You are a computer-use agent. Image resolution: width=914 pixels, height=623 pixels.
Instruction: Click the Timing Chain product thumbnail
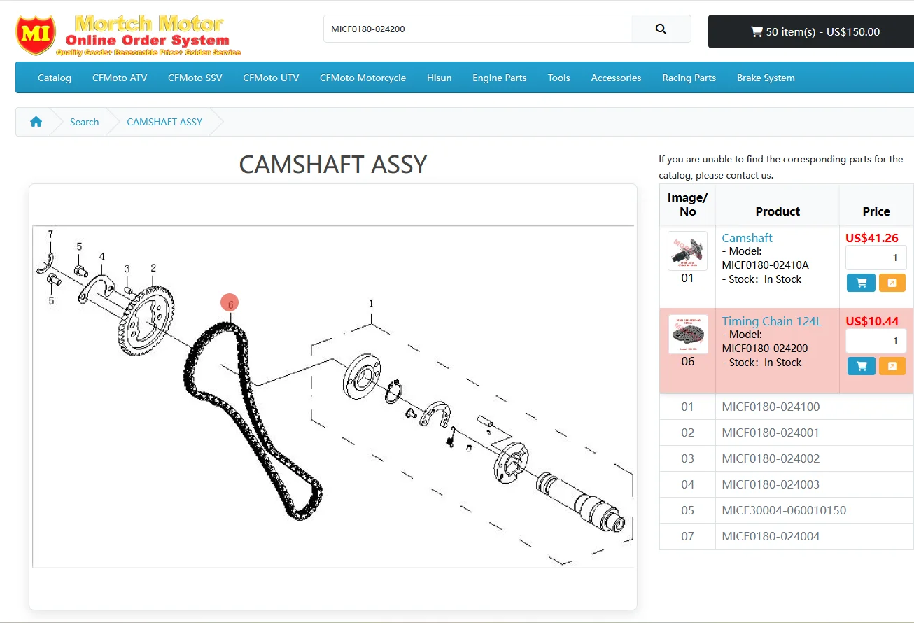[x=687, y=334]
